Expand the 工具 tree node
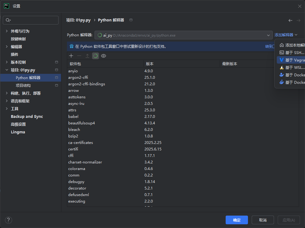 pyautogui.click(x=7, y=109)
